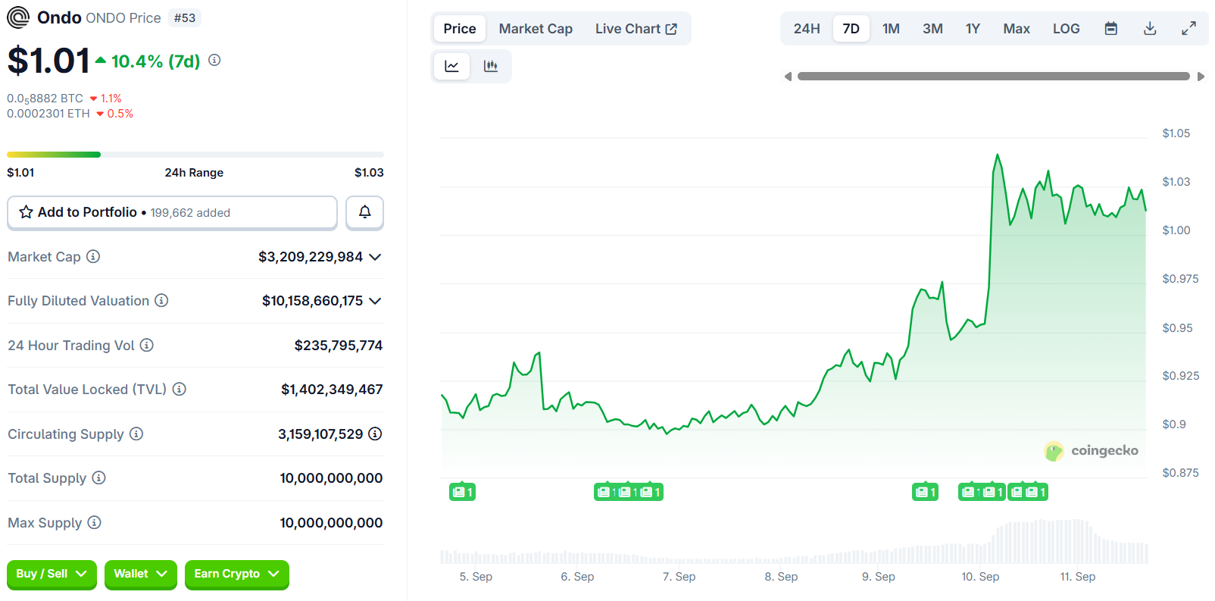Select 1M time range
The height and width of the screenshot is (601, 1215).
891,29
